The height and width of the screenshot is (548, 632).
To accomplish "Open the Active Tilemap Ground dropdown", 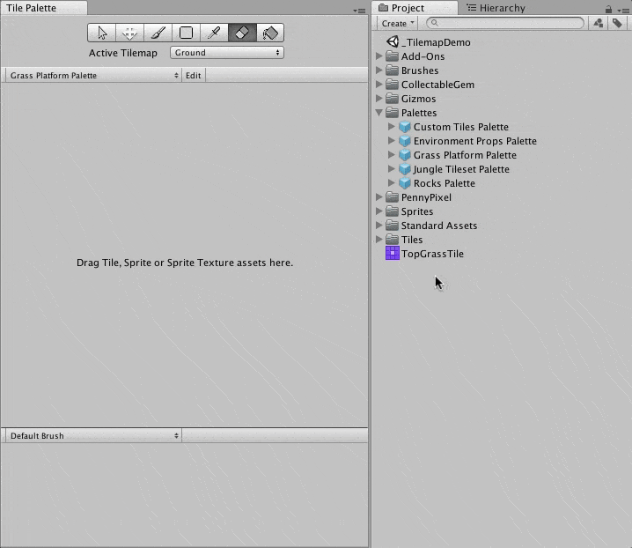I will (227, 53).
